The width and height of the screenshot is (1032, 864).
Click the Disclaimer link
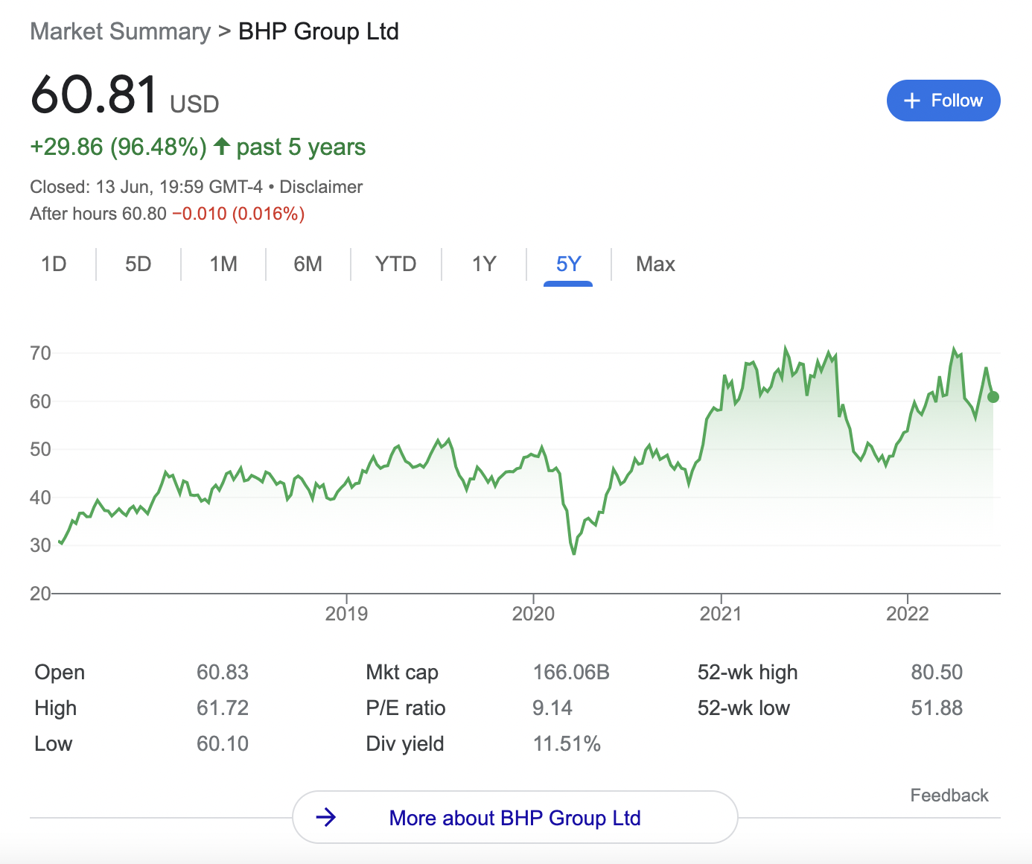321,187
